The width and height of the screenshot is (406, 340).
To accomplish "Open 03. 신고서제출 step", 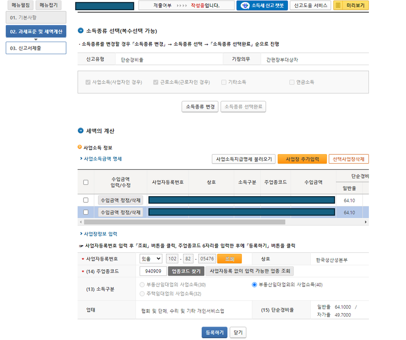I will click(36, 48).
